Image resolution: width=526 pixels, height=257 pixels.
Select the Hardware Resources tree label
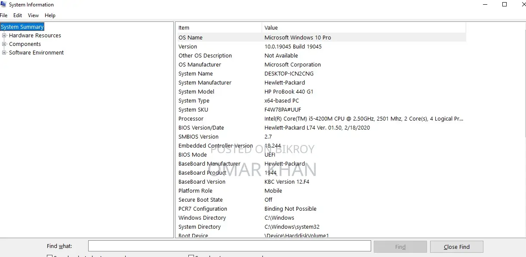[35, 36]
